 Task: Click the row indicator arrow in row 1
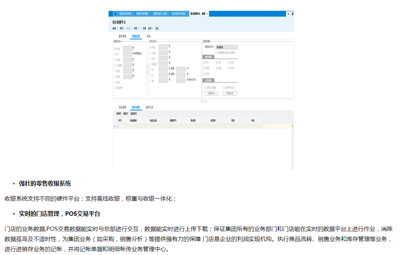pos(115,126)
